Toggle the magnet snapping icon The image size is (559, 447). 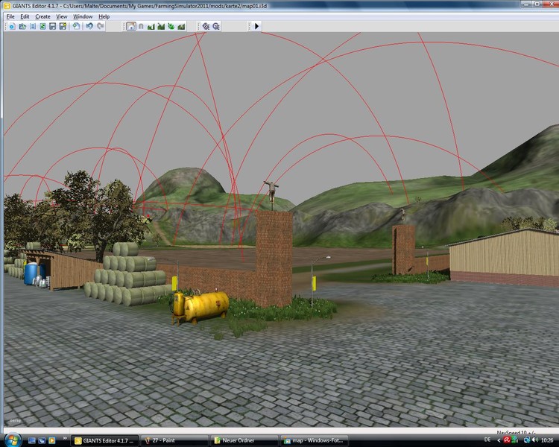141,26
